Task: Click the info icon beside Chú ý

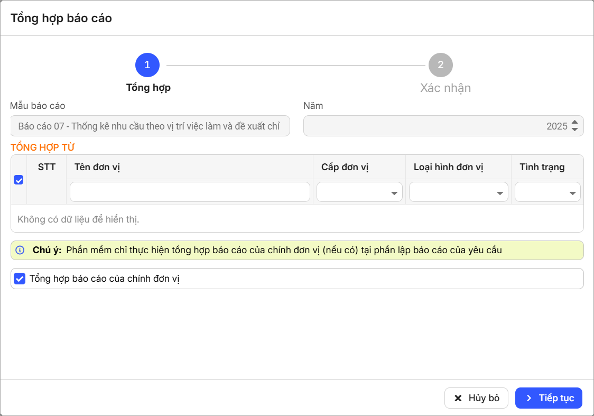Action: 20,250
